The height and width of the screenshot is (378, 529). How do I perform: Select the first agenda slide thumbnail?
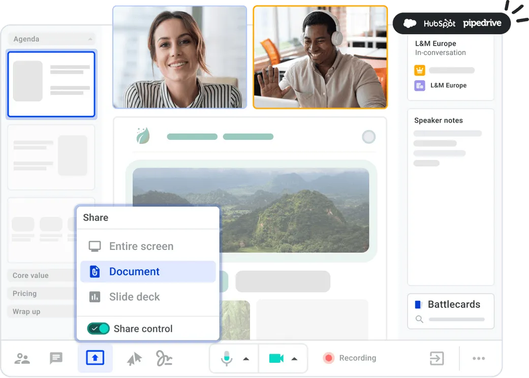(51, 84)
